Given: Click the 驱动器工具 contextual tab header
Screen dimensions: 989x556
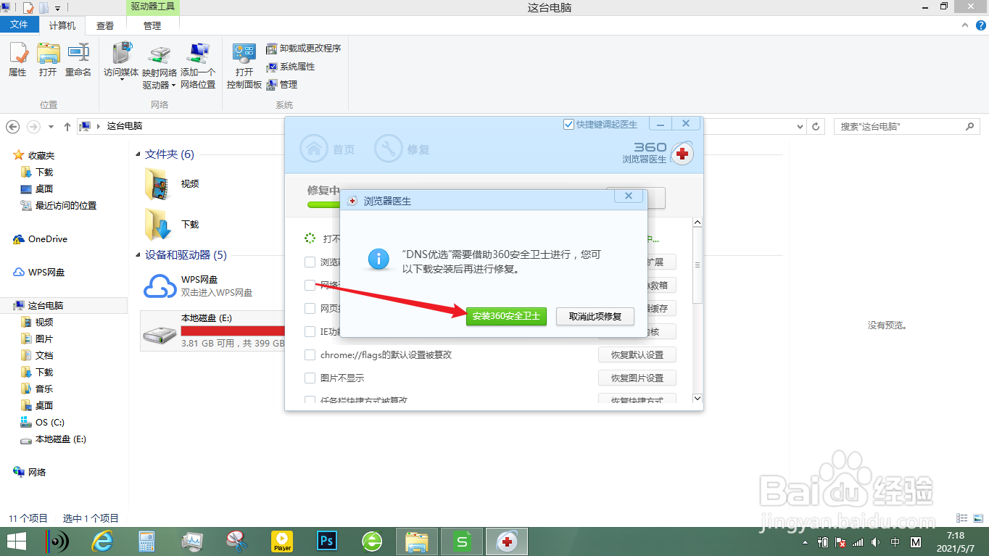Looking at the screenshot, I should [x=152, y=7].
